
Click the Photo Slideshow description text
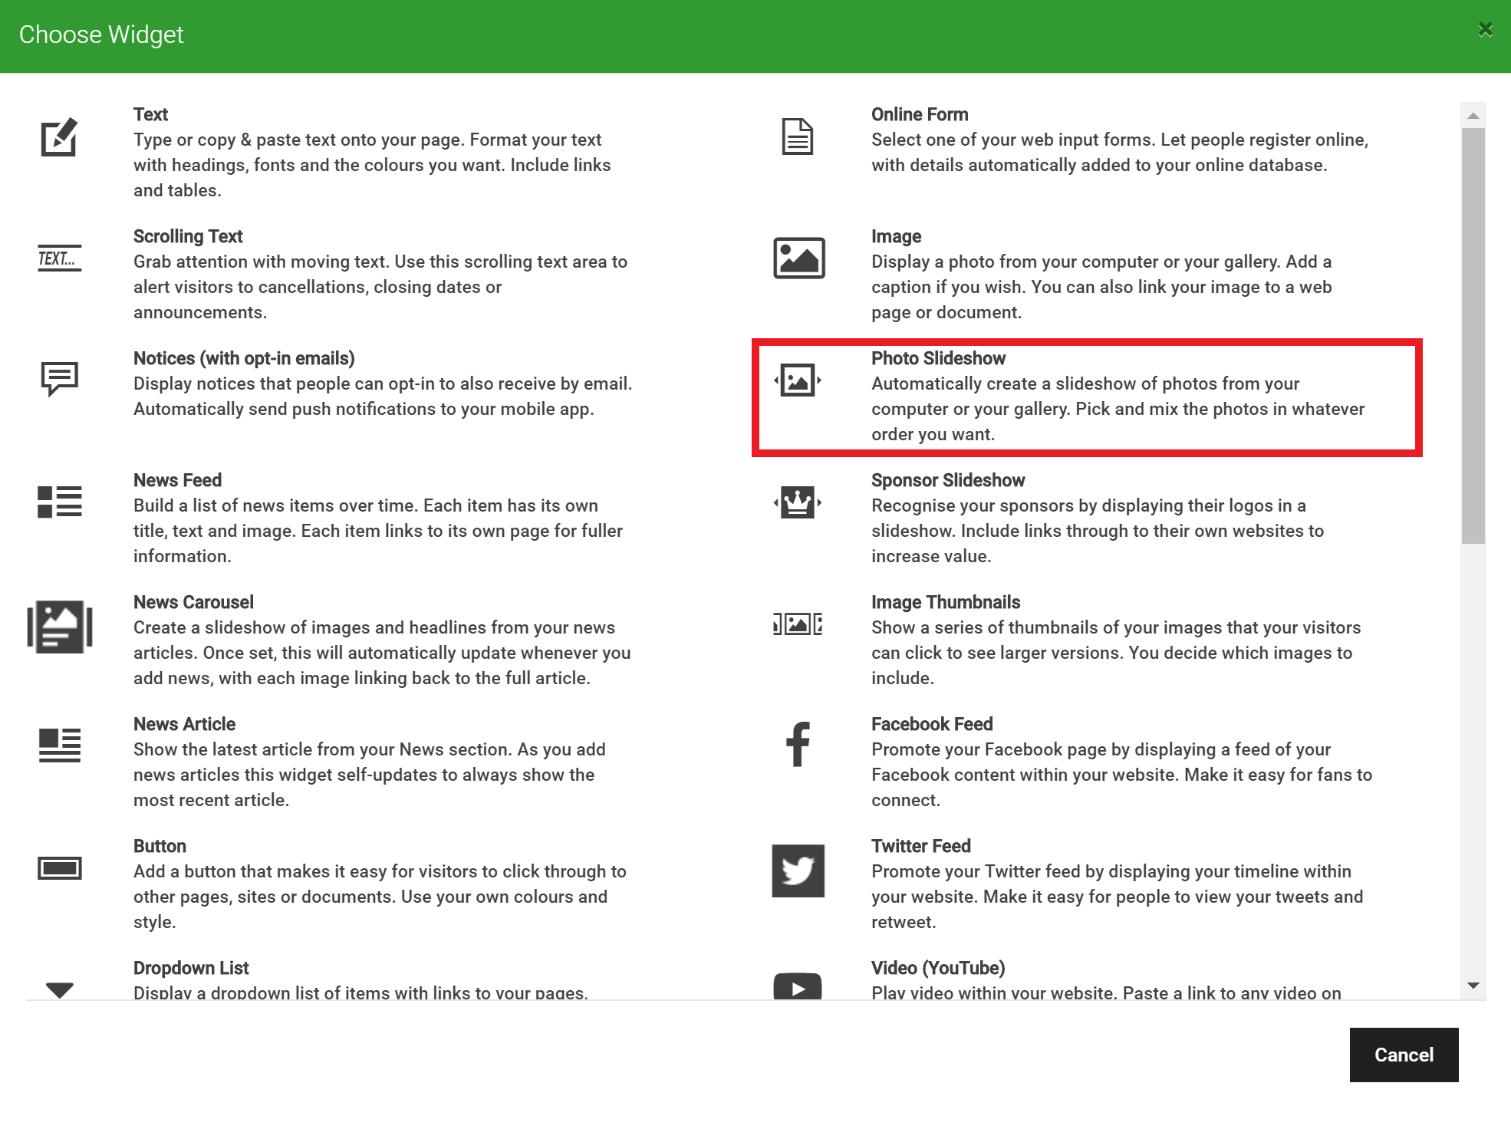[1118, 409]
